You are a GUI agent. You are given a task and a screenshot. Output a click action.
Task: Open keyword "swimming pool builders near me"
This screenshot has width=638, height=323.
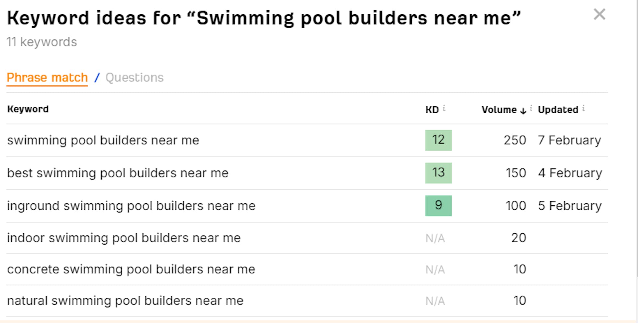(x=103, y=140)
